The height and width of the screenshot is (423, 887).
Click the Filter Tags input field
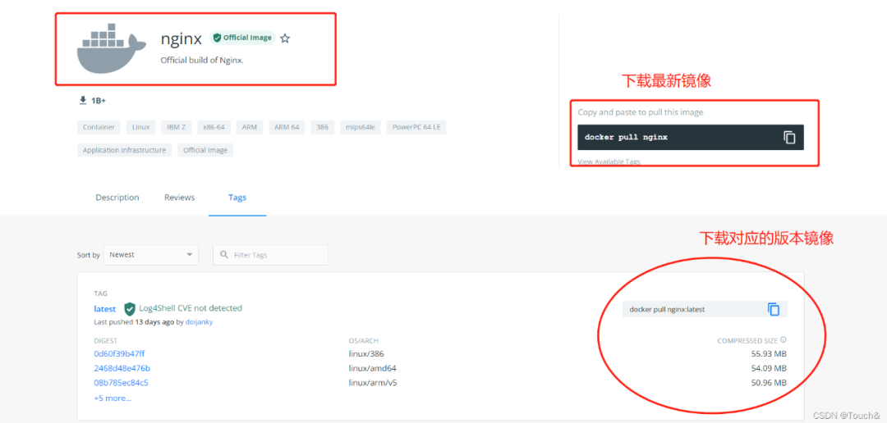270,255
